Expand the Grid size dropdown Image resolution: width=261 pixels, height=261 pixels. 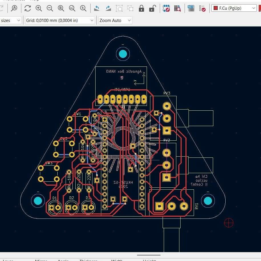click(x=60, y=21)
